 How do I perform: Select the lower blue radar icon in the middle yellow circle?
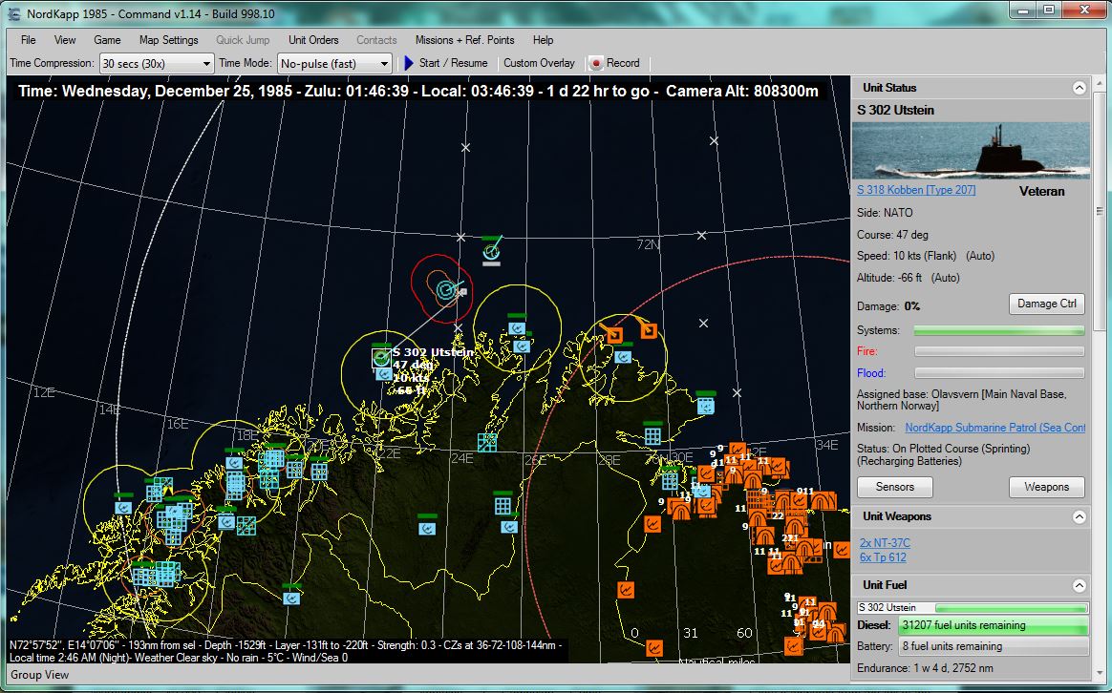[522, 346]
